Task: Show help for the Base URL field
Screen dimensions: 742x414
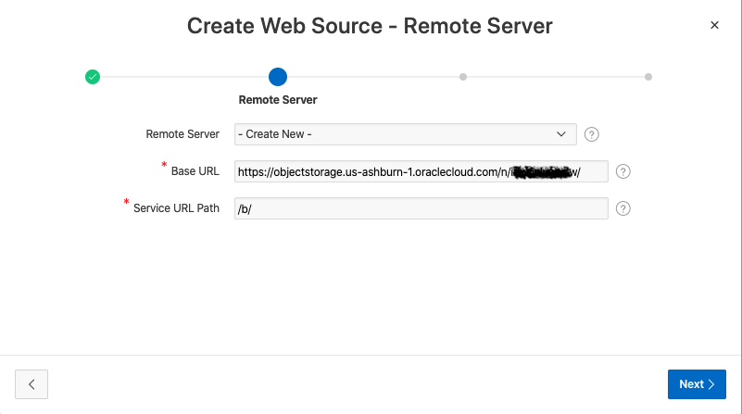Action: 623,171
